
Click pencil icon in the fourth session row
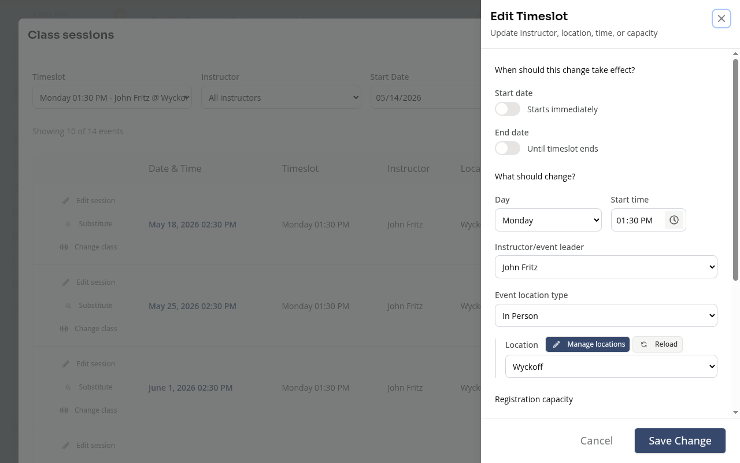tap(66, 446)
